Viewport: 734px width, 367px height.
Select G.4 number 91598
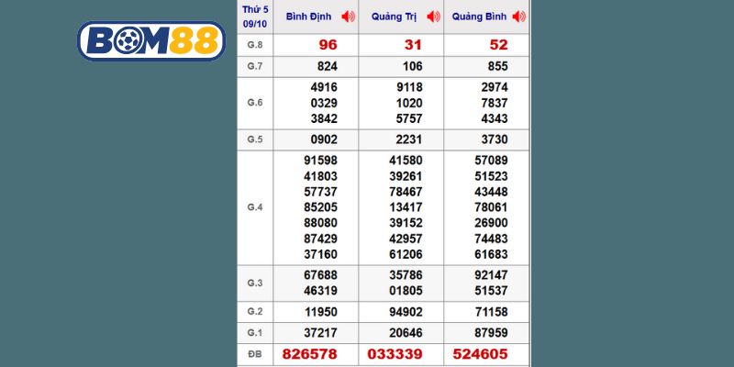(x=320, y=161)
